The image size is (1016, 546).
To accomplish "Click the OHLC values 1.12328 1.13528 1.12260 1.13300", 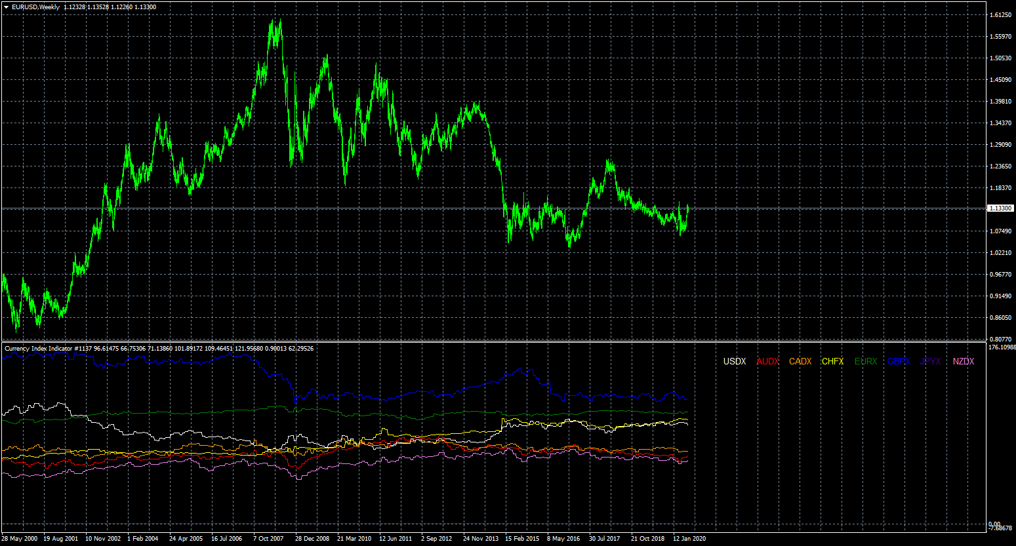I will click(x=110, y=7).
